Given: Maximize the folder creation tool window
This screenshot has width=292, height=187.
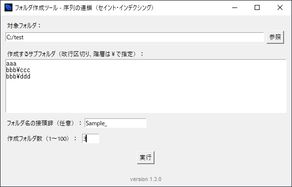Looking at the screenshot, I should click(x=257, y=7).
